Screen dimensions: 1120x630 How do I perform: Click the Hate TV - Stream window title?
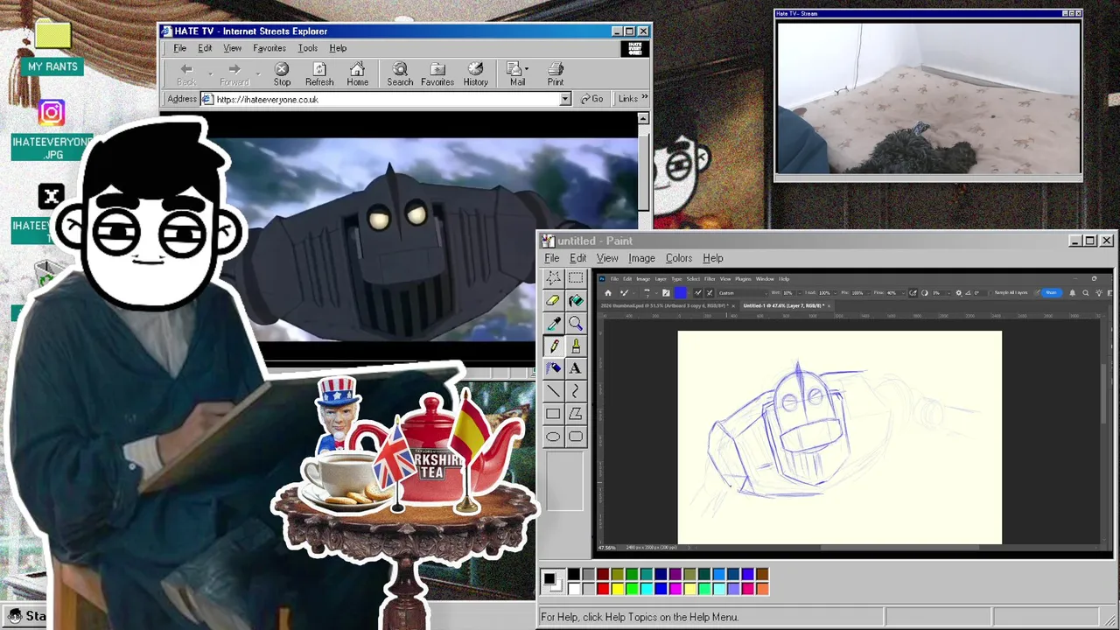click(796, 14)
